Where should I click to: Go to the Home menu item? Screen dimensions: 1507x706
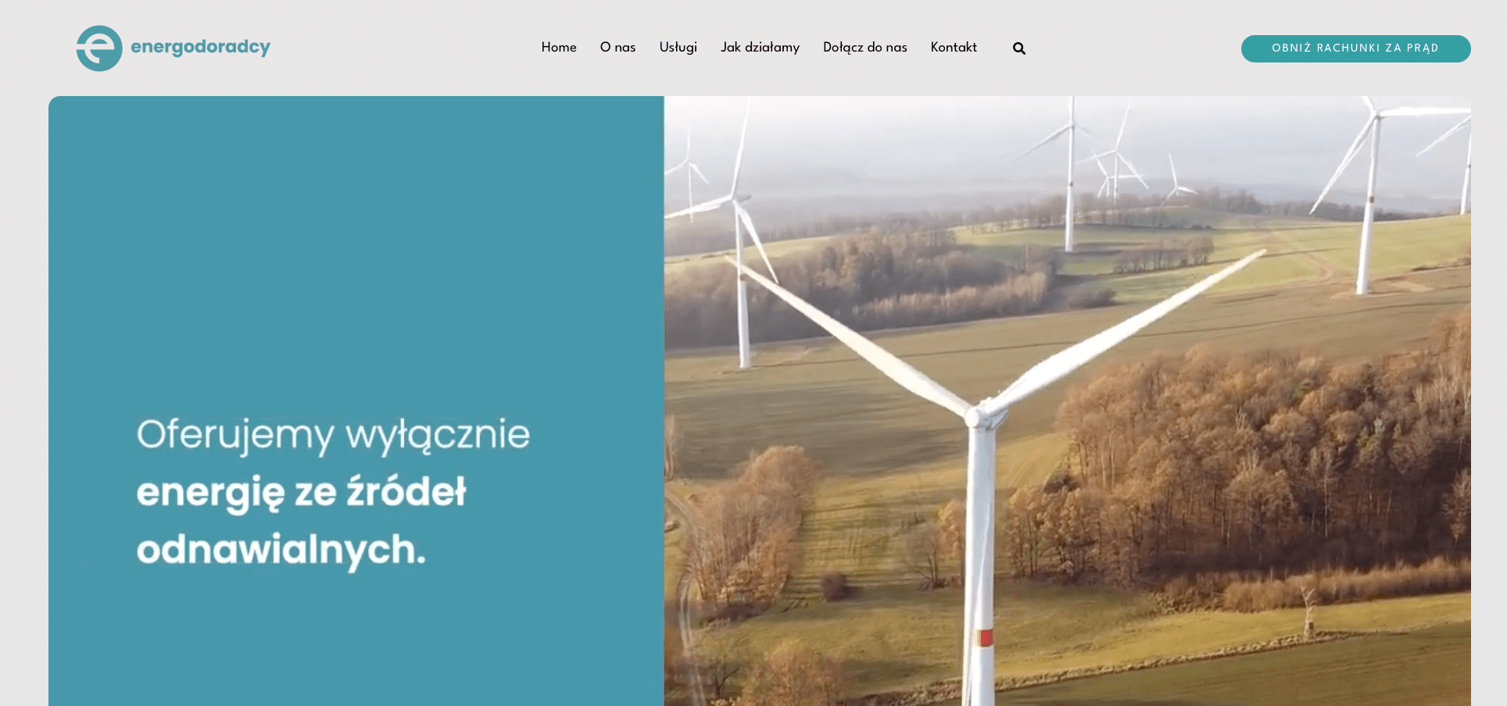[x=559, y=48]
